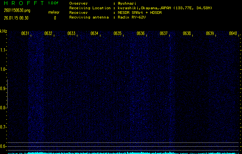The image size is (242, 154).
Task: Click the 0635 time marker
Action: (x=117, y=33)
